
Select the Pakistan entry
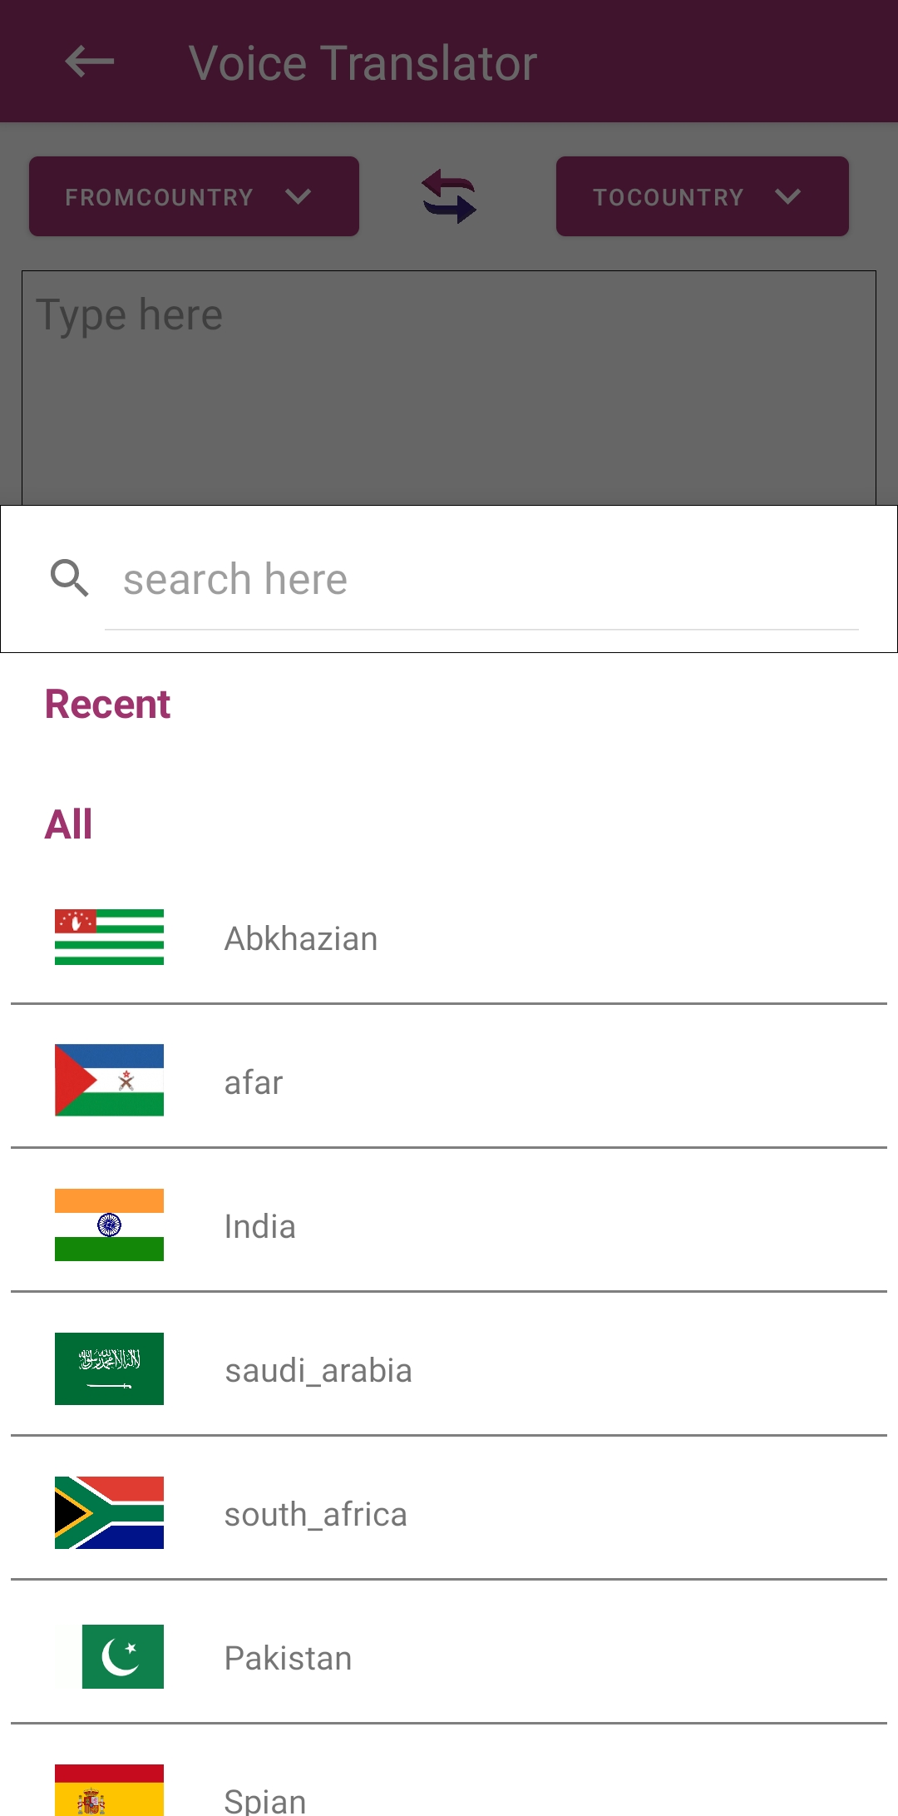point(289,1659)
